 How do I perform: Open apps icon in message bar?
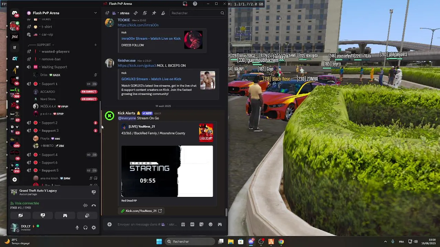pyautogui.click(x=220, y=224)
